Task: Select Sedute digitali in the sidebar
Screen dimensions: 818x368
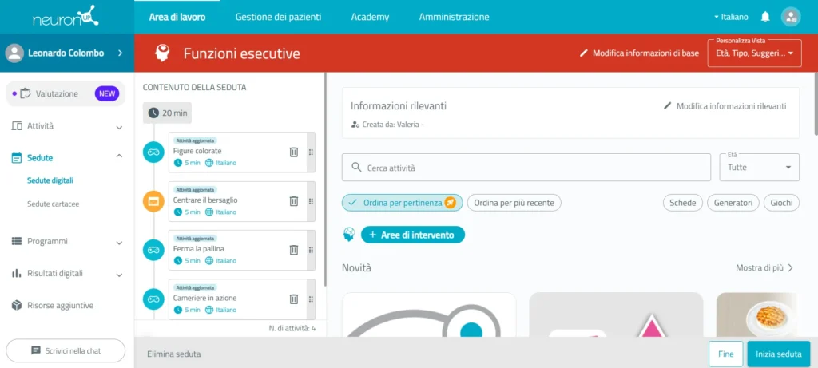Action: (50, 180)
